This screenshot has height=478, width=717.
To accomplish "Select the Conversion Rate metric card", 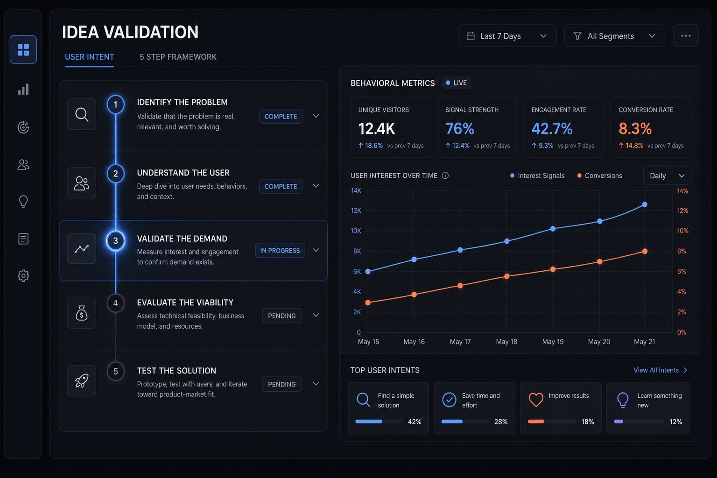I will 651,127.
